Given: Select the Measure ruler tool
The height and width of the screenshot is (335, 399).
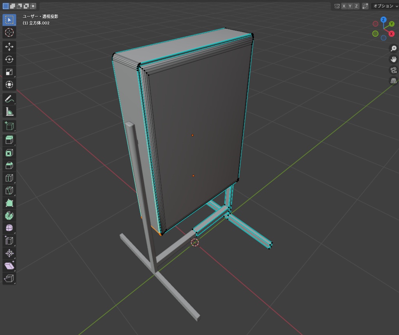Looking at the screenshot, I should click(9, 112).
